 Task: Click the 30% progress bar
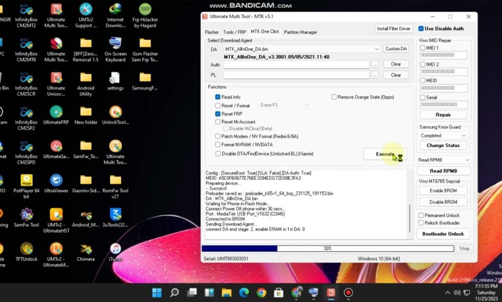pyautogui.click(x=328, y=248)
